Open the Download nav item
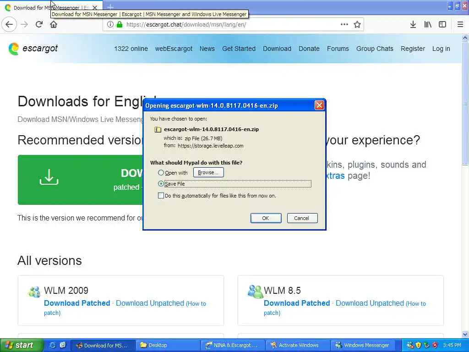 click(x=277, y=49)
